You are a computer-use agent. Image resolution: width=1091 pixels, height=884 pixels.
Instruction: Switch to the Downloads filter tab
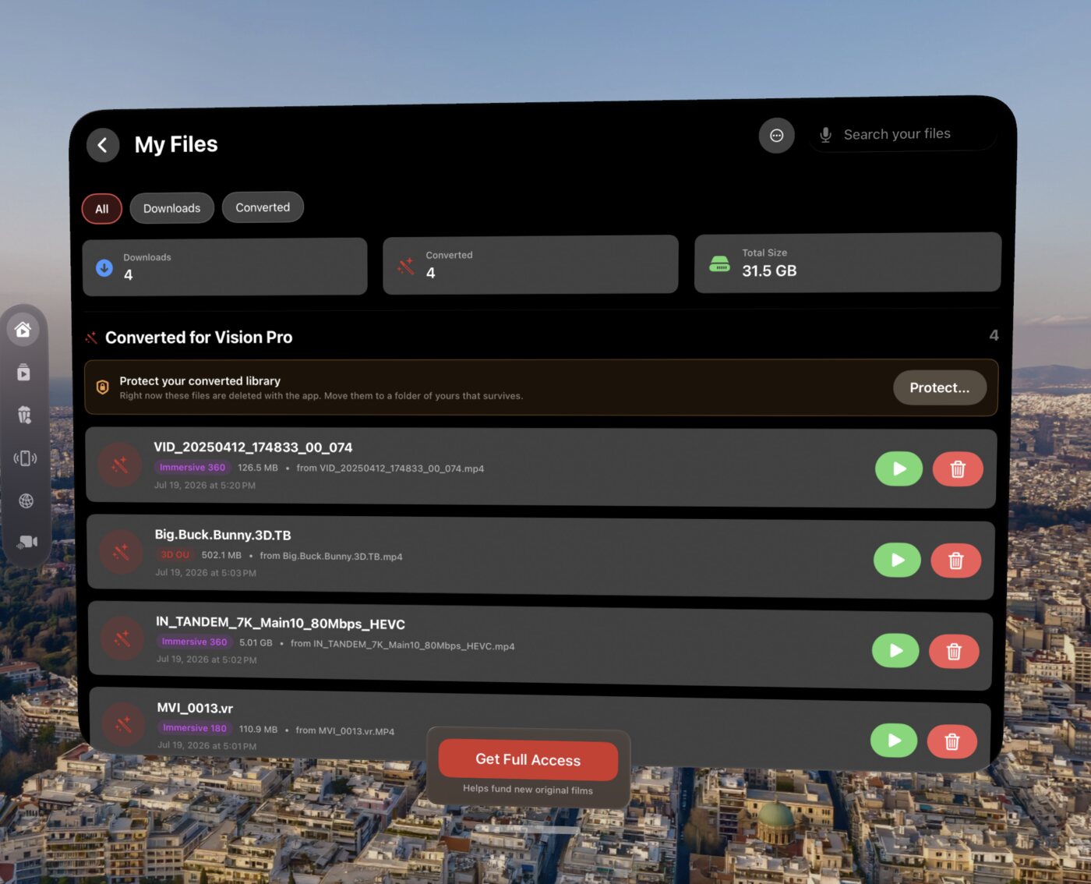coord(172,208)
